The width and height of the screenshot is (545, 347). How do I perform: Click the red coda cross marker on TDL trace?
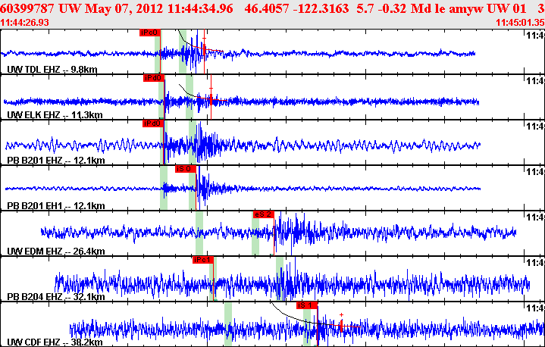pyautogui.click(x=205, y=39)
